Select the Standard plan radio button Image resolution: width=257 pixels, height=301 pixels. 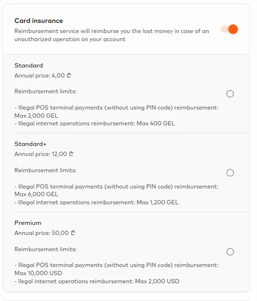tap(230, 94)
